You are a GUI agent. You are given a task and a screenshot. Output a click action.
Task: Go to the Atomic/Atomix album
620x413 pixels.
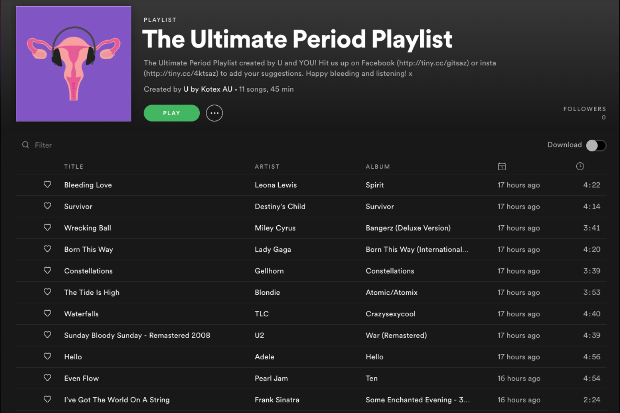pos(392,292)
